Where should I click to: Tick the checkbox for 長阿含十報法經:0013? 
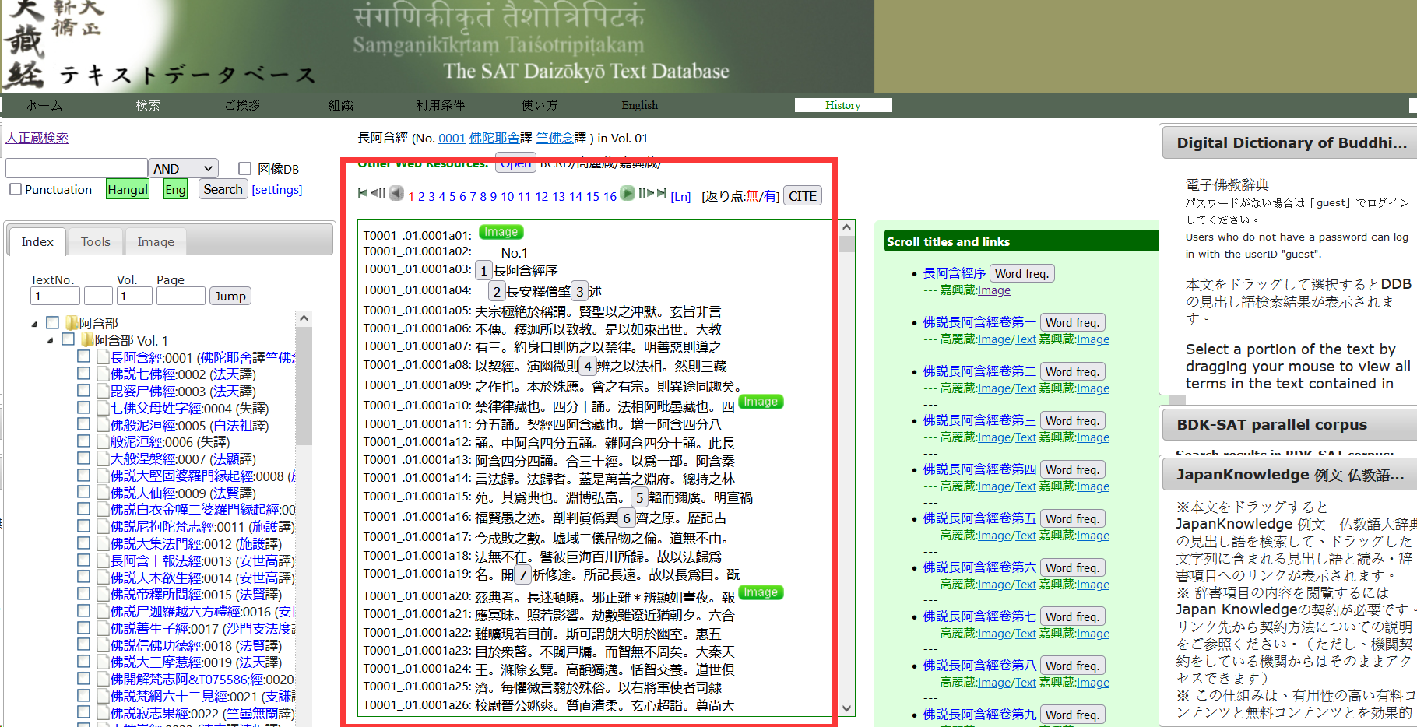tap(84, 560)
